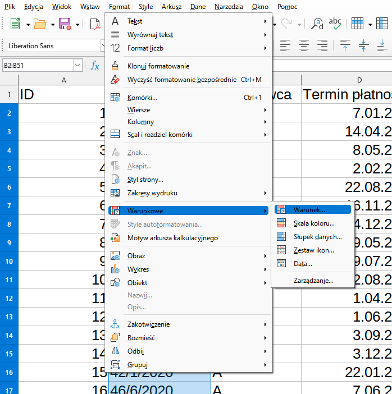Click the Open folder icon

click(40, 24)
